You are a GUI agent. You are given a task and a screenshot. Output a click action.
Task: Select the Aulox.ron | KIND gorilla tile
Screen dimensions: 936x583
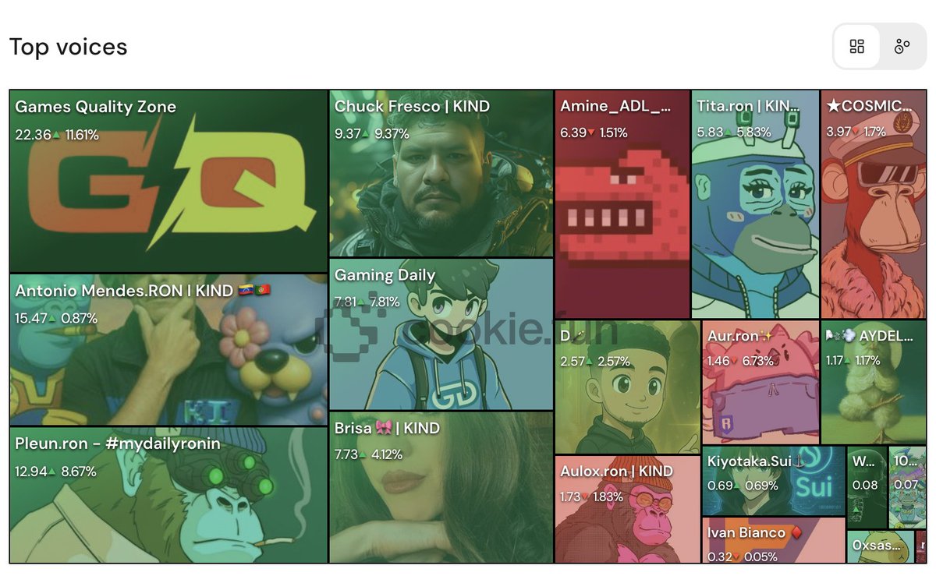[628, 509]
